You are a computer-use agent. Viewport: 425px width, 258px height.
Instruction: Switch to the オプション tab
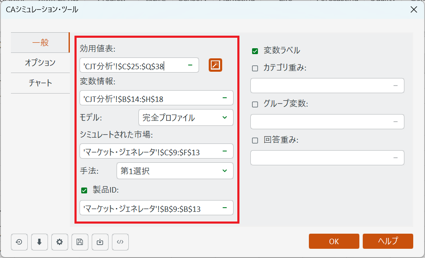coord(40,63)
